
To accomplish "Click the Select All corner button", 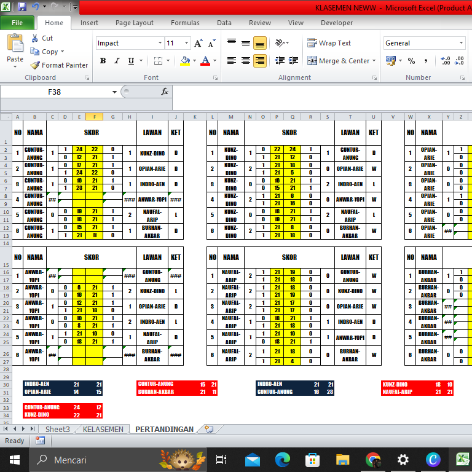I will [6, 117].
